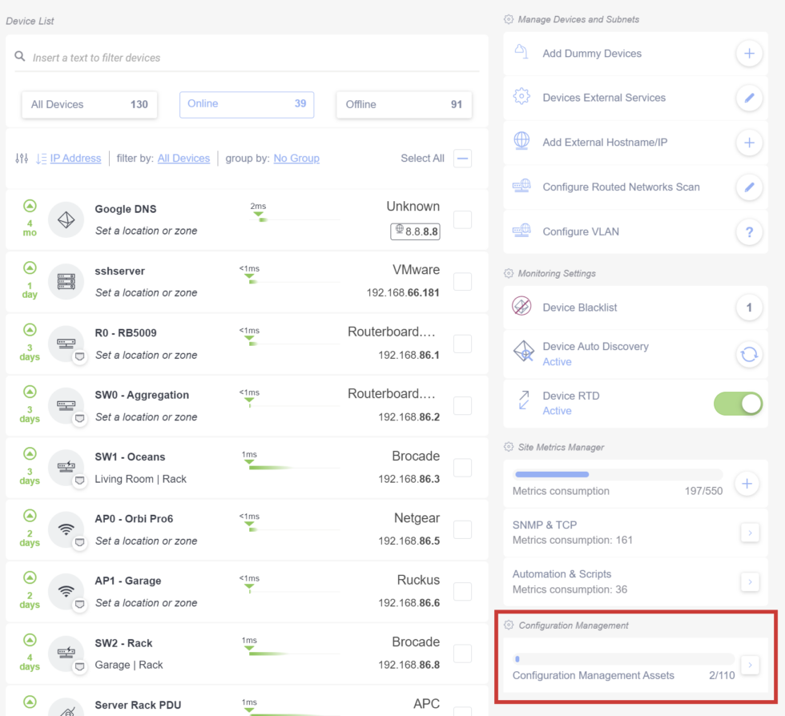
Task: Click the Device Auto Discovery refresh icon
Action: (749, 354)
